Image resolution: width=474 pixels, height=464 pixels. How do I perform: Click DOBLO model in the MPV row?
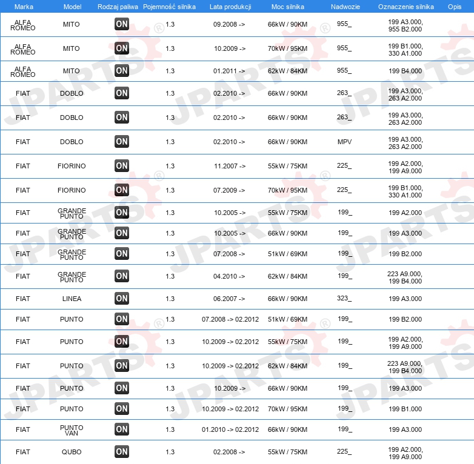coord(72,142)
